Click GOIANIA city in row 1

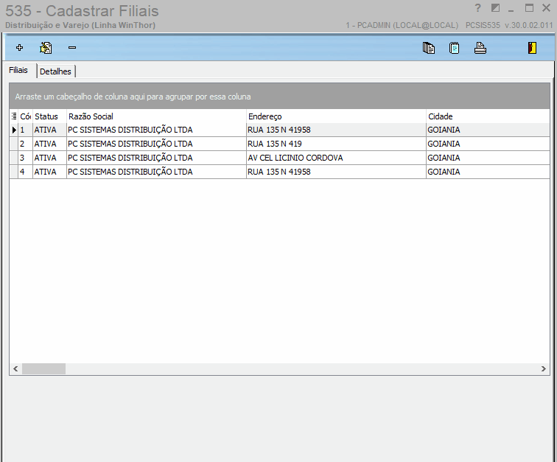click(488, 130)
